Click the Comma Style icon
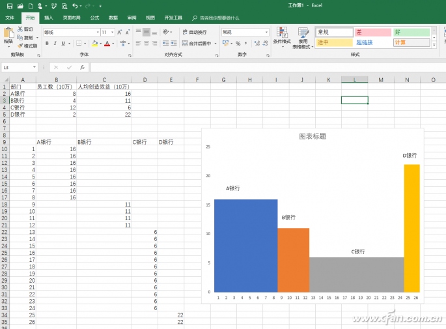This screenshot has height=329, width=446. pos(245,43)
